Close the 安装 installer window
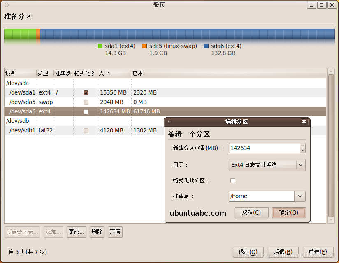This screenshot has height=263, width=339. (332, 5)
